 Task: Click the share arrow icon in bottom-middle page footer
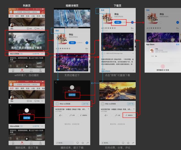coord(88,143)
